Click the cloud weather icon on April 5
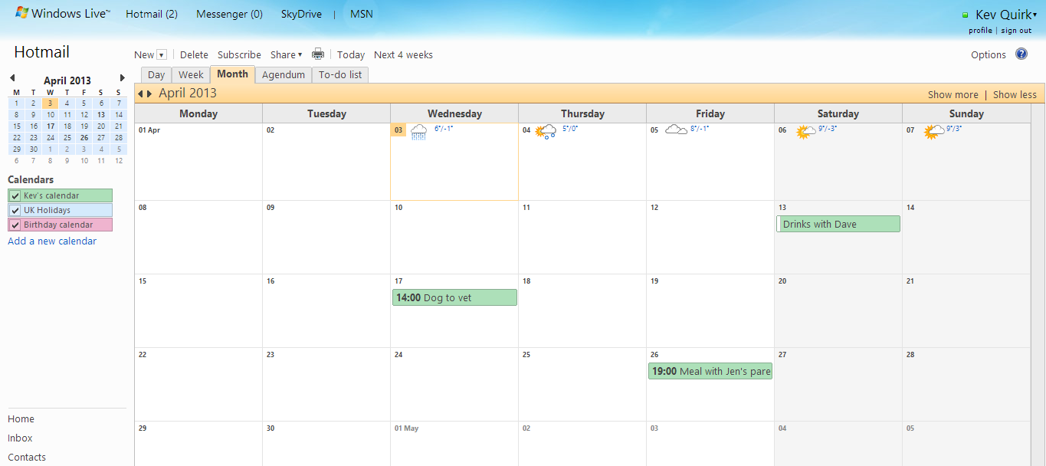The image size is (1046, 466). point(676,130)
